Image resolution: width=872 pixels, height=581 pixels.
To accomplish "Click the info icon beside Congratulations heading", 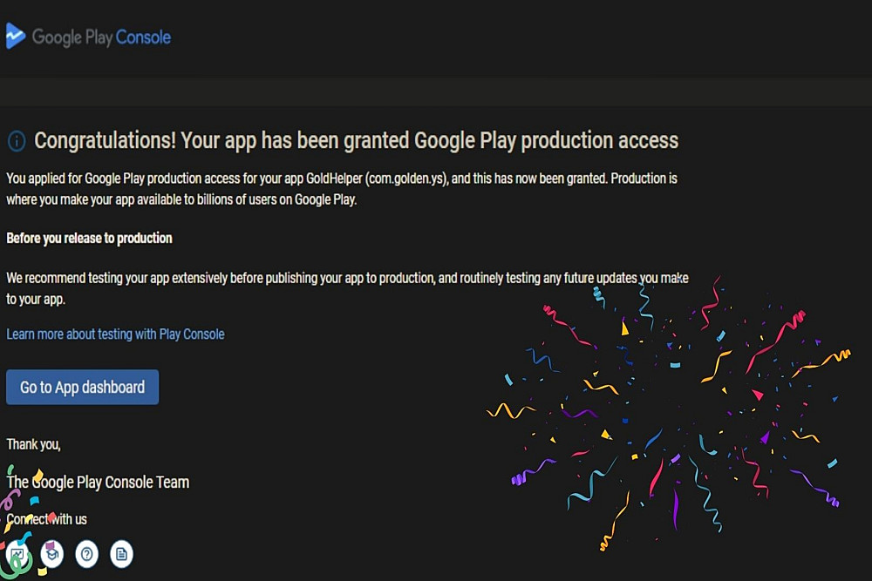I will tap(17, 141).
